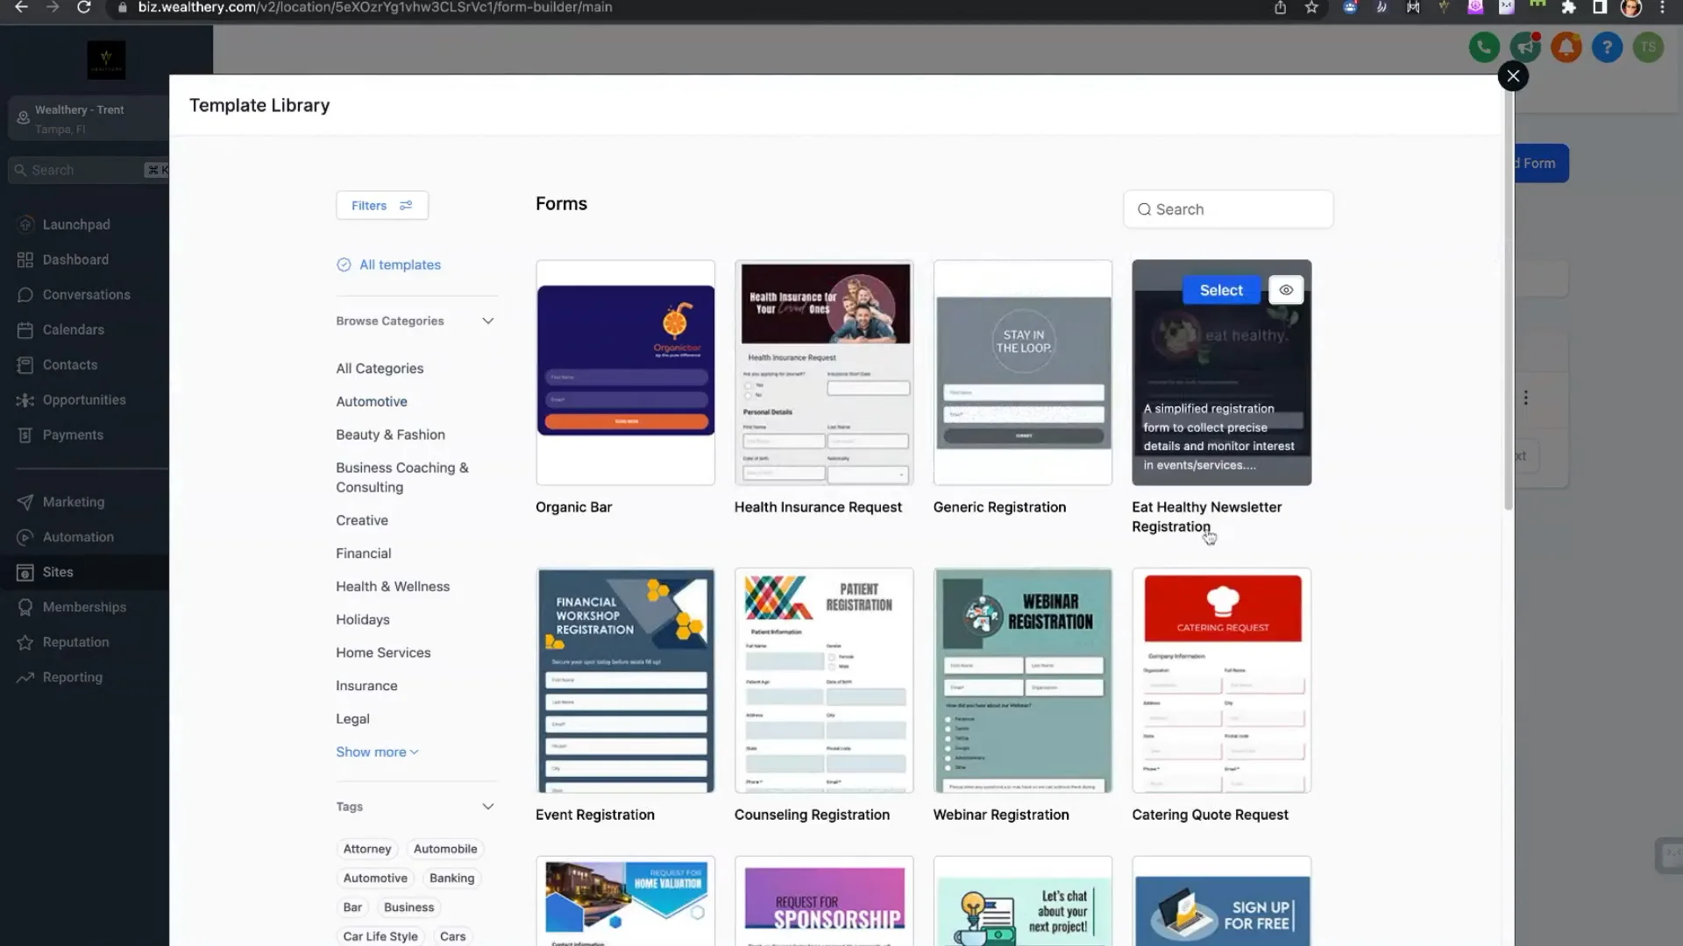Click the Filters button
The width and height of the screenshot is (1683, 946).
point(381,205)
